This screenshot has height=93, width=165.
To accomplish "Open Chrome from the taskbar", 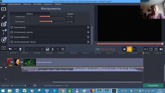I will pyautogui.click(x=62, y=91).
